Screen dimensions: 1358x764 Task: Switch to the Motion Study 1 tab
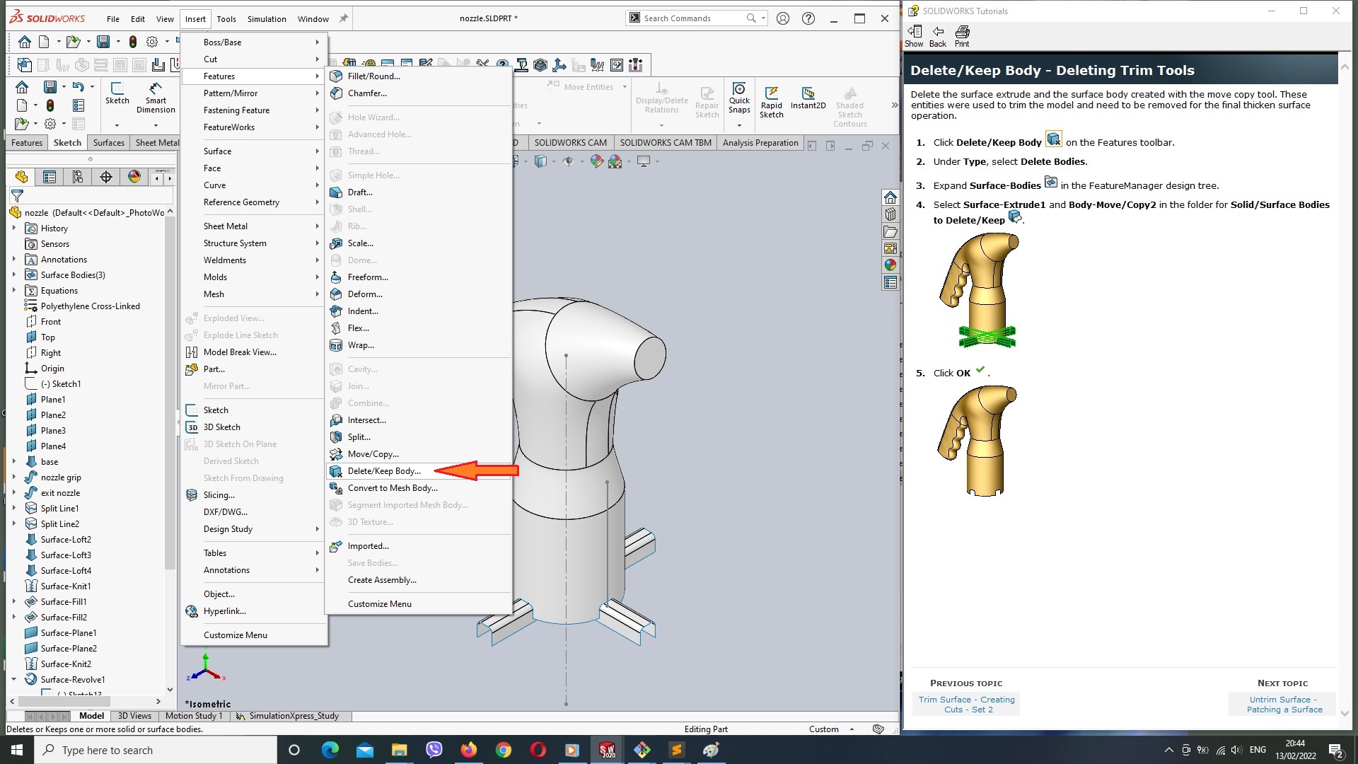pyautogui.click(x=194, y=716)
